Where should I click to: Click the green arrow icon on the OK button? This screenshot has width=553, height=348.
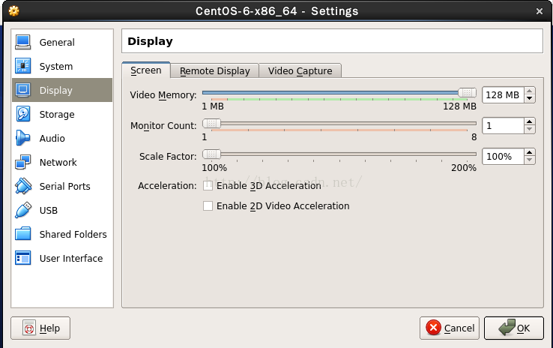507,327
